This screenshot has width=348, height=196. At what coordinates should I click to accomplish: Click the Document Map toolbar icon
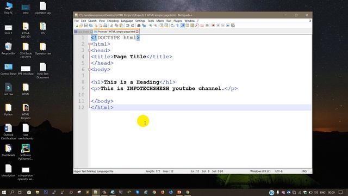coord(192,26)
